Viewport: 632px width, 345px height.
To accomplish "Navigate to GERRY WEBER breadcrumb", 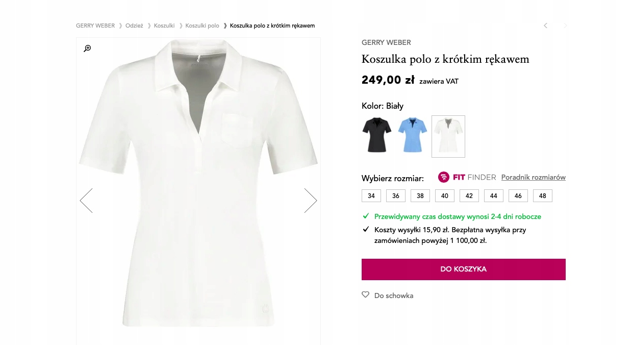I will coord(95,26).
